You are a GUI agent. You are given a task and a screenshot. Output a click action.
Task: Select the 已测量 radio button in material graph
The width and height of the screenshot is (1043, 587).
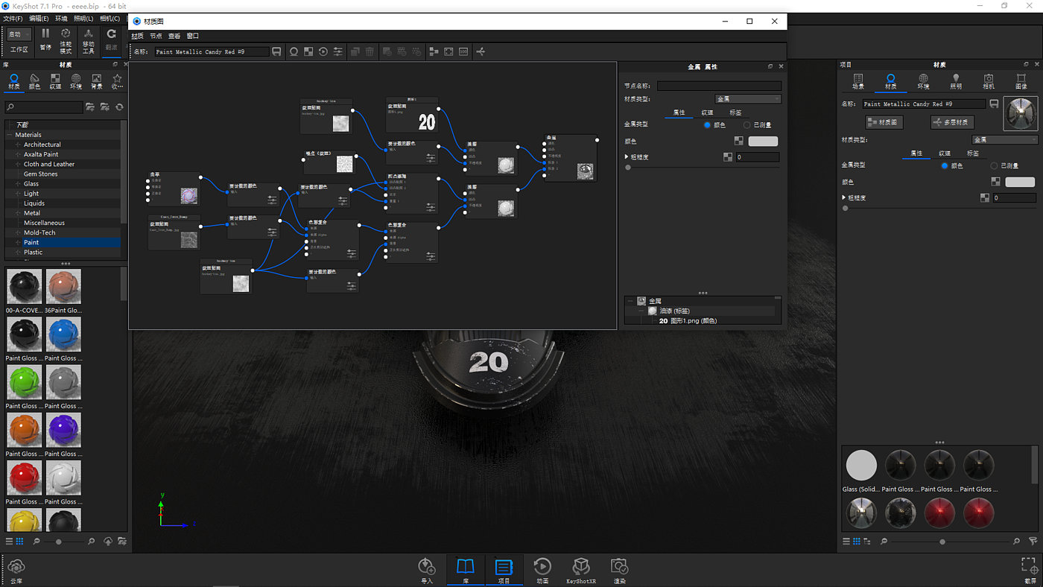click(747, 125)
